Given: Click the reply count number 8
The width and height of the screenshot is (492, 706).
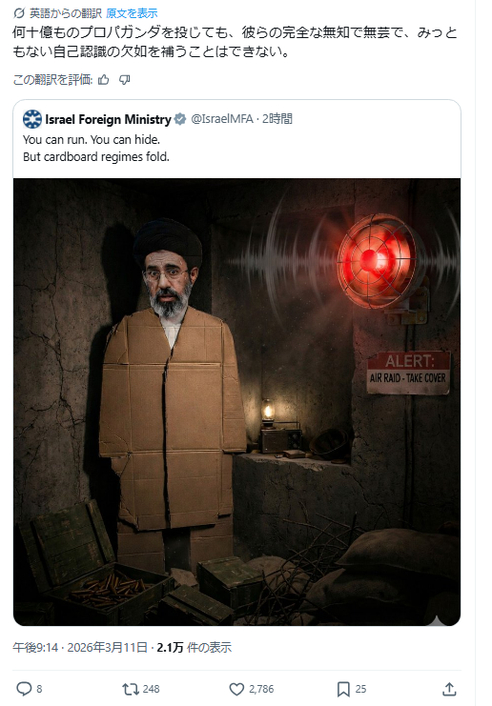Looking at the screenshot, I should tap(39, 689).
